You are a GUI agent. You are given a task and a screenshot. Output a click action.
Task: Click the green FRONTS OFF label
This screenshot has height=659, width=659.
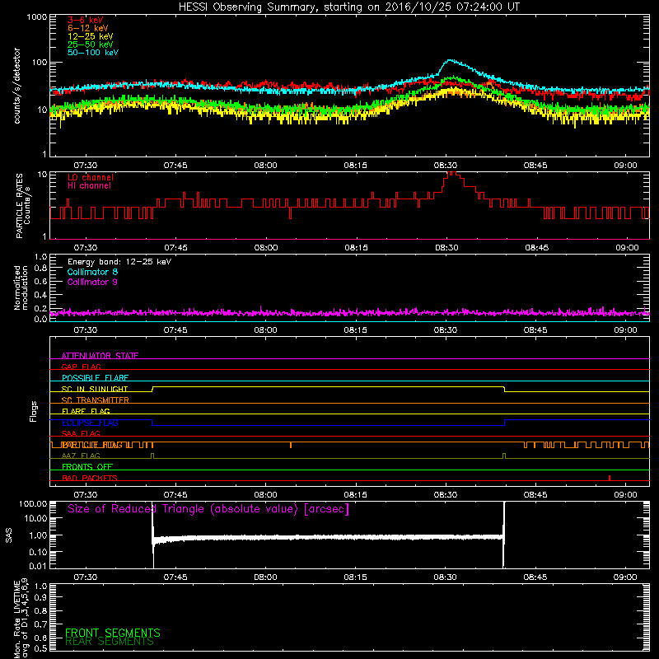click(87, 466)
